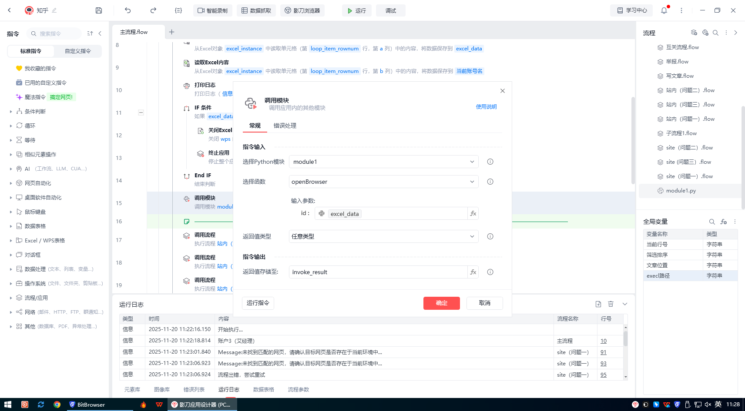Clear the run log trash icon

[611, 304]
